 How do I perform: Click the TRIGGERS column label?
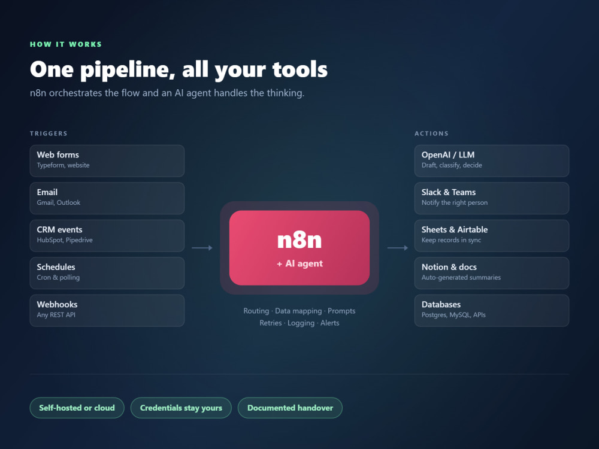coord(49,134)
